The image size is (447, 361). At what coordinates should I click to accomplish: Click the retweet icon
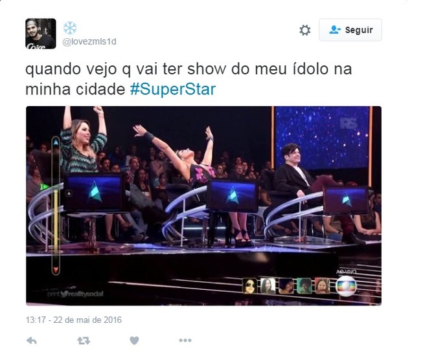(84, 340)
